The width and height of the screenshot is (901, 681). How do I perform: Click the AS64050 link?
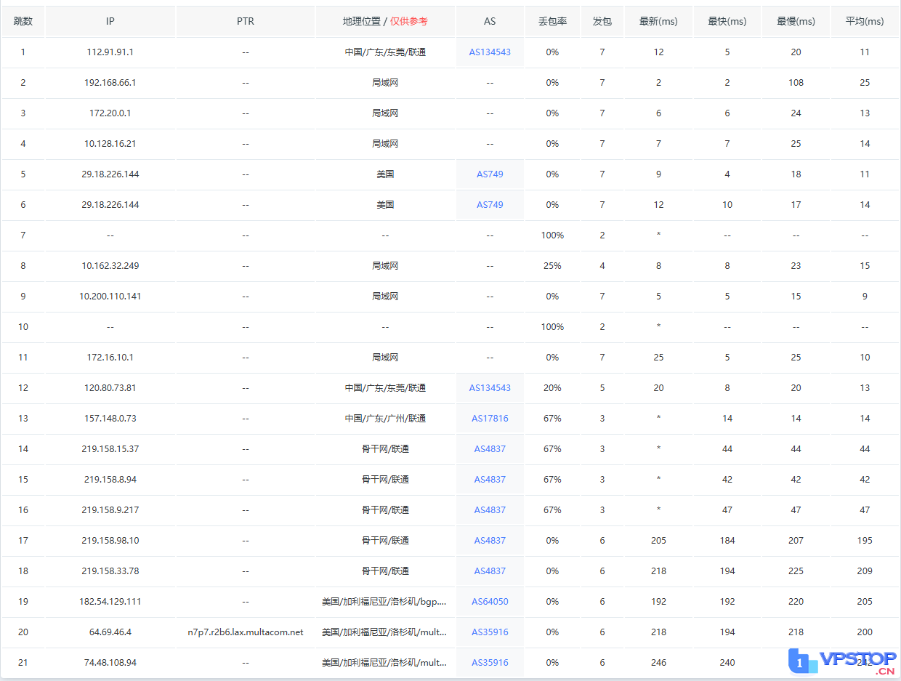point(490,602)
